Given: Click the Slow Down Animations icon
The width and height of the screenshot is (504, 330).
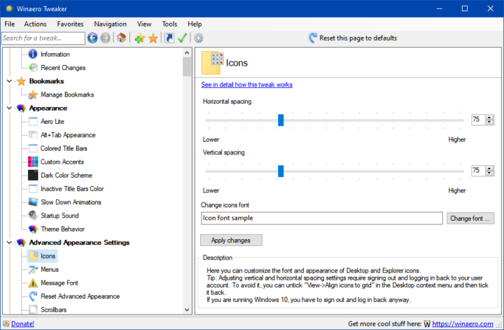Looking at the screenshot, I should [x=33, y=202].
